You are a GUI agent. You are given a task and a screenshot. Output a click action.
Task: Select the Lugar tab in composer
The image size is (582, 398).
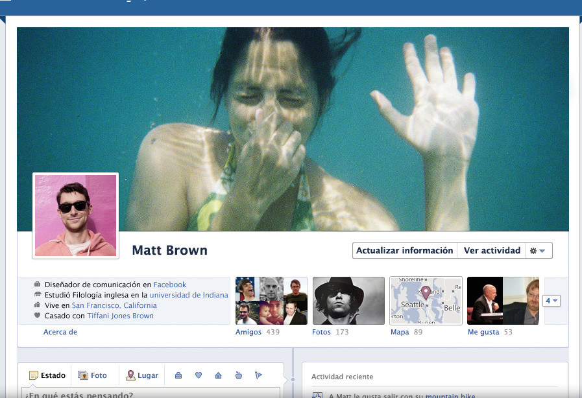coord(142,375)
